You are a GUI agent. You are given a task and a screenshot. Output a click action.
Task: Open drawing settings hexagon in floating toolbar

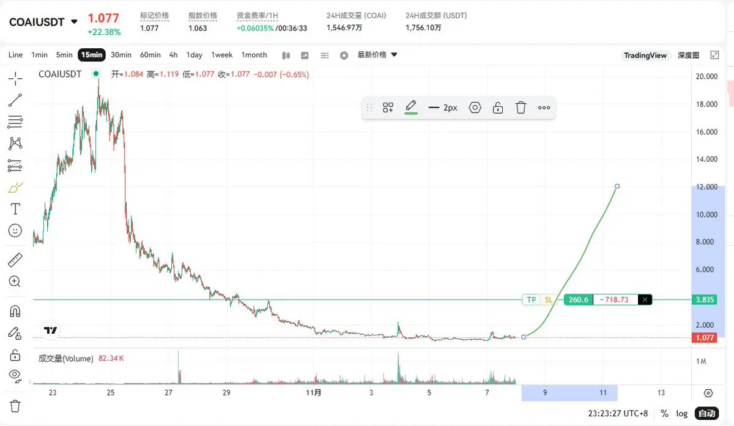[x=475, y=108]
